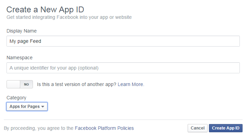Click the test version question text
246x136 pixels.
(77, 84)
